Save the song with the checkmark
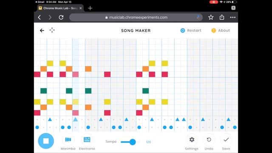 click(226, 139)
